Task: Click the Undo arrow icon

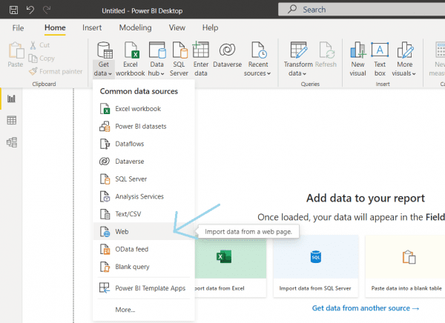Action: (x=30, y=10)
